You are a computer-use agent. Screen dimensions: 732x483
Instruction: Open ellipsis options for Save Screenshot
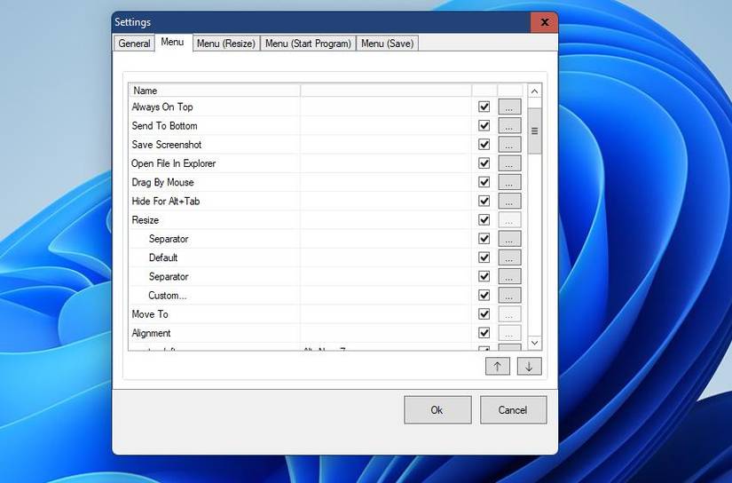point(509,145)
